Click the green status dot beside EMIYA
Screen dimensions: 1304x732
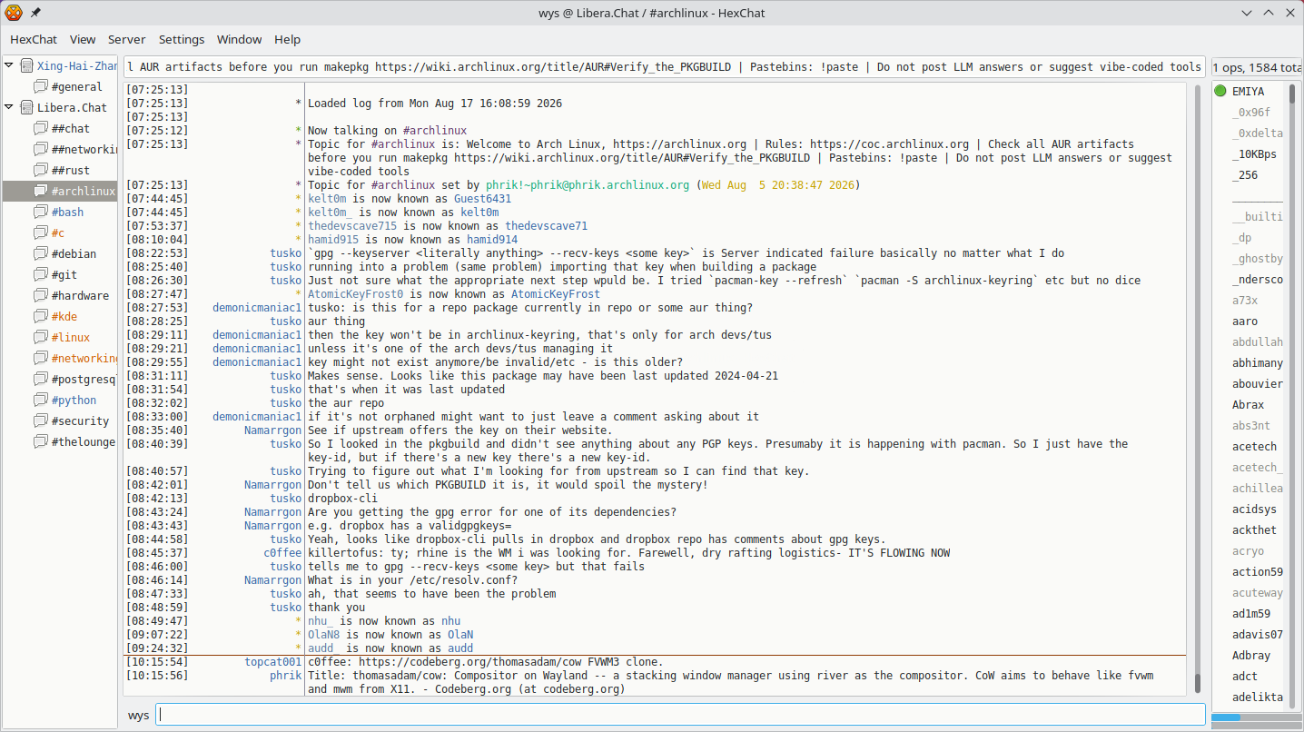tap(1220, 91)
